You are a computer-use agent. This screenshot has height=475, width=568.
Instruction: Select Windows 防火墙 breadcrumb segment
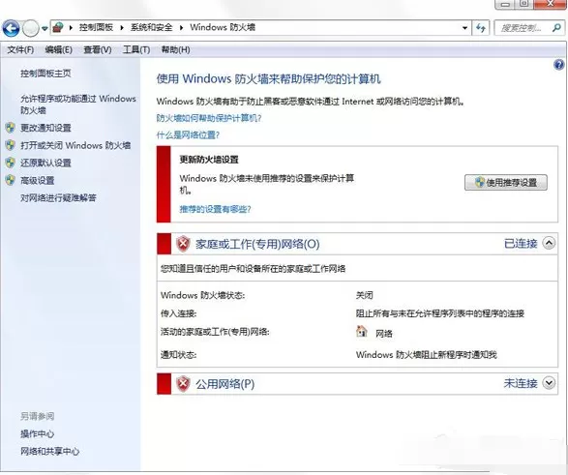pyautogui.click(x=223, y=27)
